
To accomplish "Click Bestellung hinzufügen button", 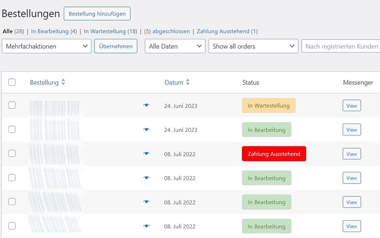I will pos(97,14).
